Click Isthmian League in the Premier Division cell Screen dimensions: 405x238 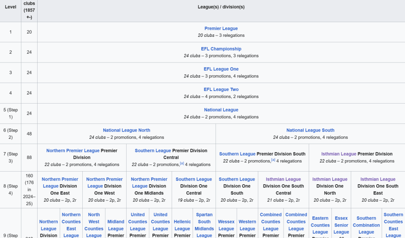[339, 154]
